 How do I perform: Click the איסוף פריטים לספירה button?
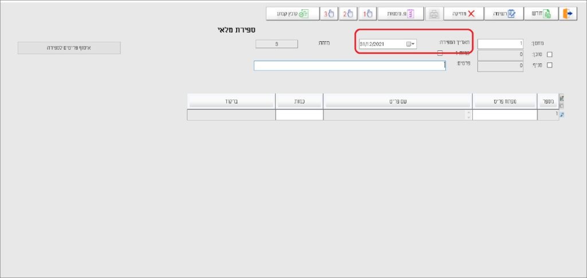click(69, 48)
